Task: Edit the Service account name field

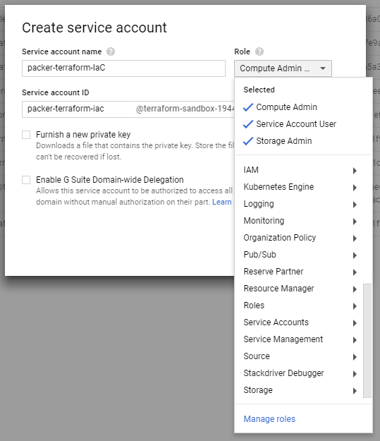Action: tap(123, 68)
